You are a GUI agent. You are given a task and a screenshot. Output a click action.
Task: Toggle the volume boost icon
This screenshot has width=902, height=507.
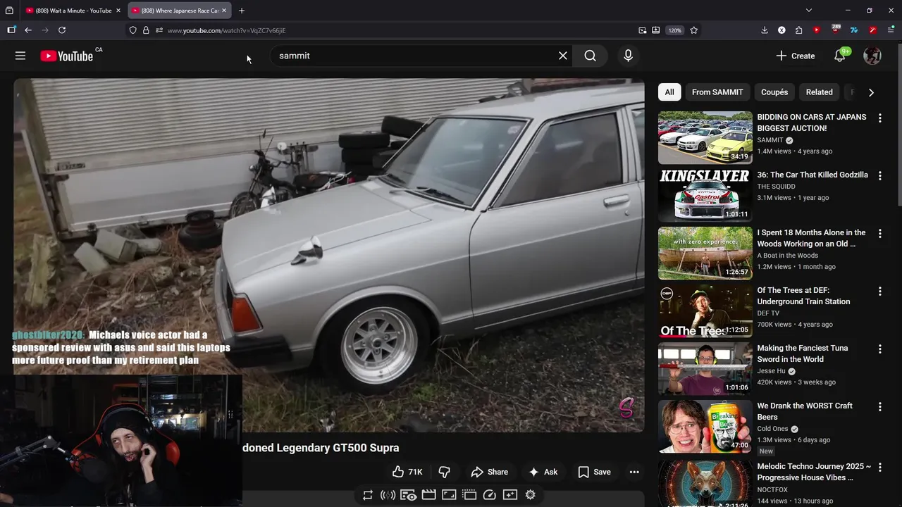[388, 495]
